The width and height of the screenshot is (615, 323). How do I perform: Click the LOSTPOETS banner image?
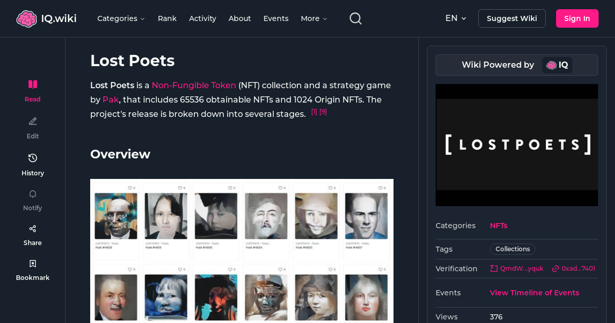pos(517,145)
